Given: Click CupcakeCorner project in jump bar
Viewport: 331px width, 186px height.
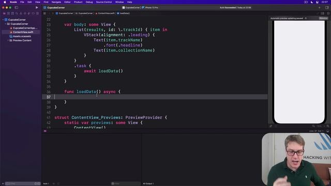Looking at the screenshot, I should [64, 13].
